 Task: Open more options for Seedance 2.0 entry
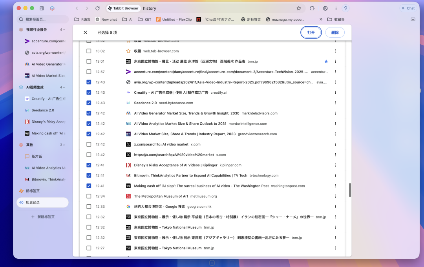click(335, 103)
